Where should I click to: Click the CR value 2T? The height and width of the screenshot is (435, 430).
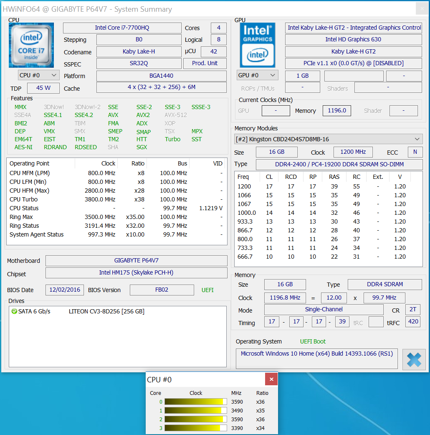pos(413,309)
